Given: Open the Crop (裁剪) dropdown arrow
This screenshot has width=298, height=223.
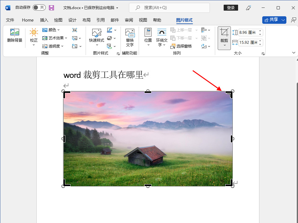Looking at the screenshot, I should tap(225, 45).
